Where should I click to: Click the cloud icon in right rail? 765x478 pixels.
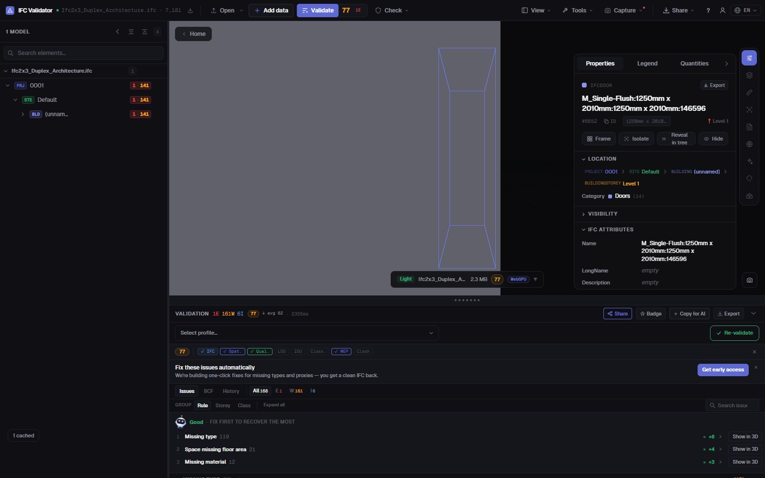tap(749, 178)
